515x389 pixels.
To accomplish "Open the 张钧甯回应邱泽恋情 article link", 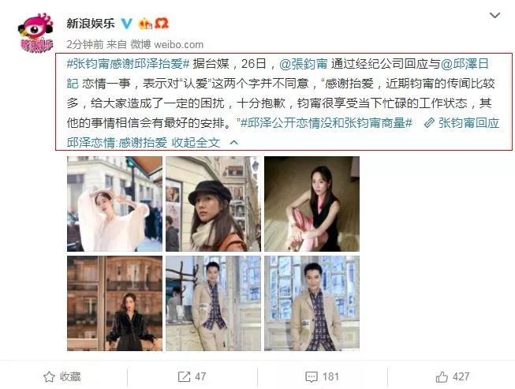I will [x=283, y=133].
